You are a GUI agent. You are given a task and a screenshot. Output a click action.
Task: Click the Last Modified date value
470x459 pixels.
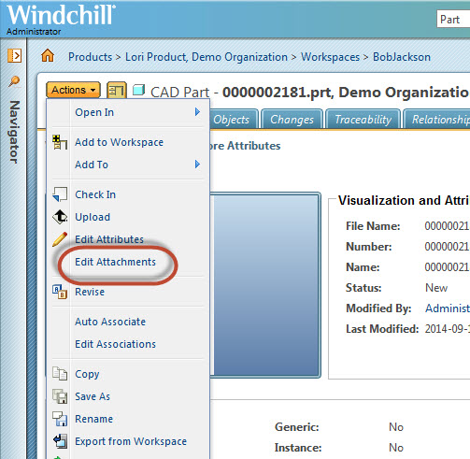448,329
